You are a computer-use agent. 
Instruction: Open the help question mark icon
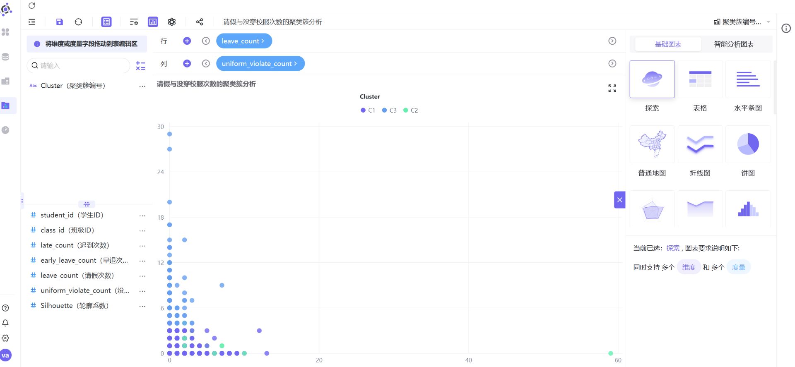[5, 308]
